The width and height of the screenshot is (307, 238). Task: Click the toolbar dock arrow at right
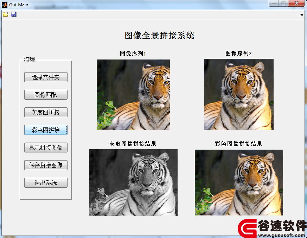click(x=301, y=14)
